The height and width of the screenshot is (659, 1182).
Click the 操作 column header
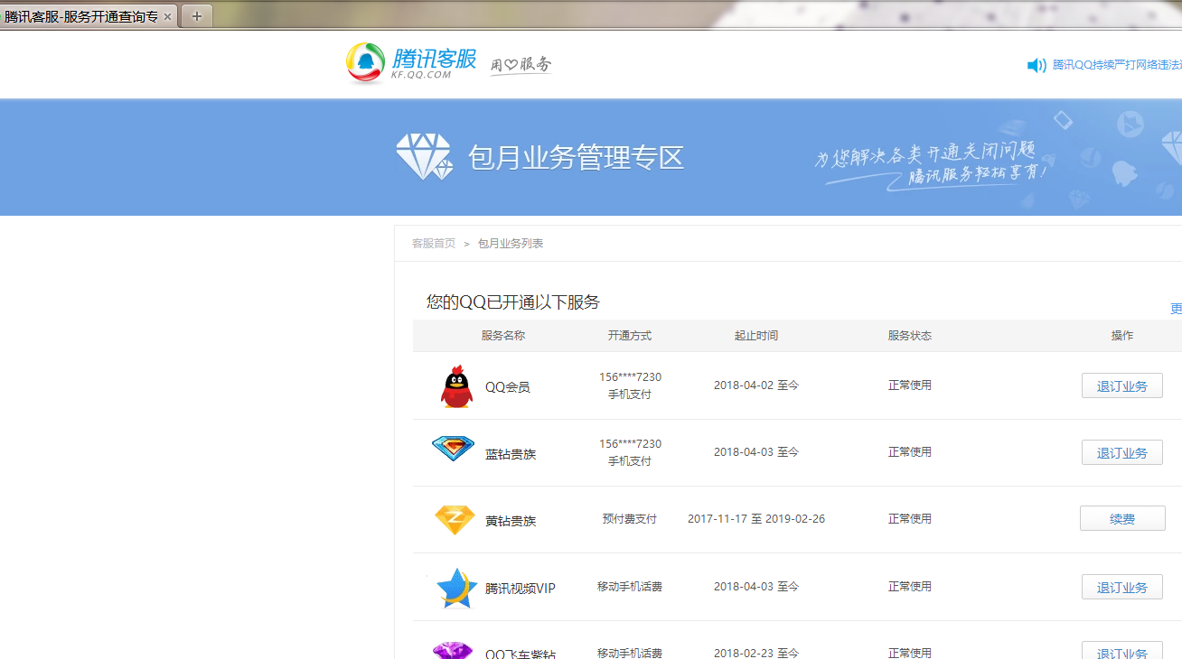point(1122,336)
